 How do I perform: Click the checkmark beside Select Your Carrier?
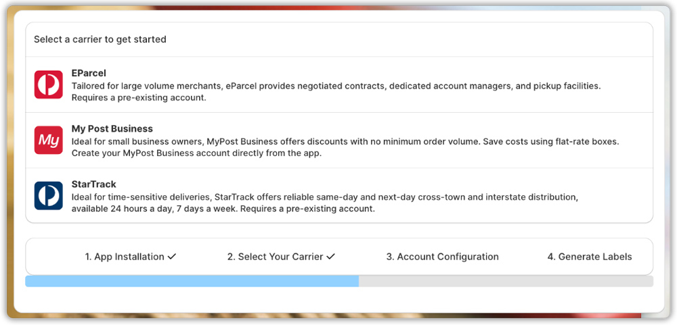[331, 257]
